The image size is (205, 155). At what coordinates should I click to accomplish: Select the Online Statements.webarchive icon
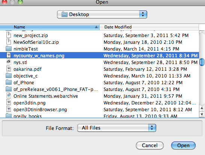9,96
